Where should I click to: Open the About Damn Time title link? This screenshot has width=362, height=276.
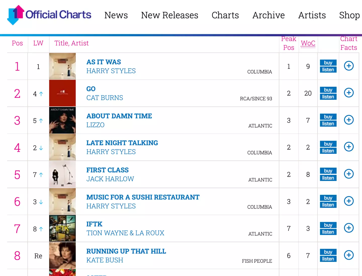[x=119, y=116]
